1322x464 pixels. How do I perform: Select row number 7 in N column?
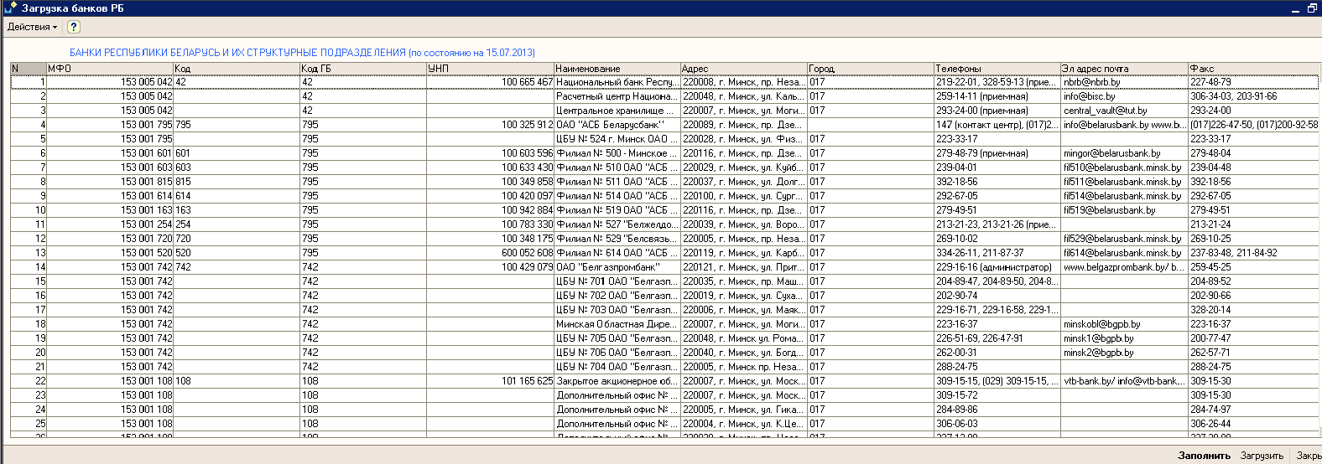click(x=28, y=168)
